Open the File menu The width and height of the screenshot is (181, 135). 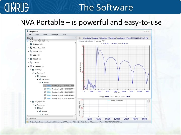[30, 34]
